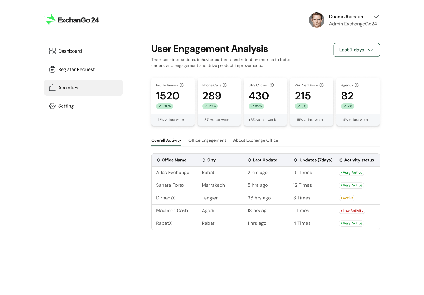This screenshot has width=424, height=295.
Task: Click info icon beside WA Alert Price
Action: [x=322, y=85]
